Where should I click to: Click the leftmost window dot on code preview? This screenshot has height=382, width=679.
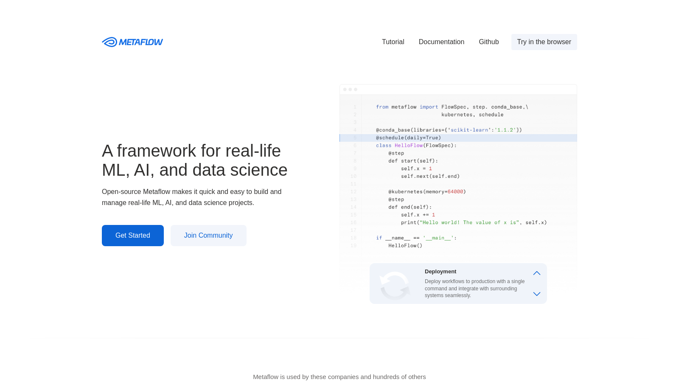pyautogui.click(x=345, y=89)
